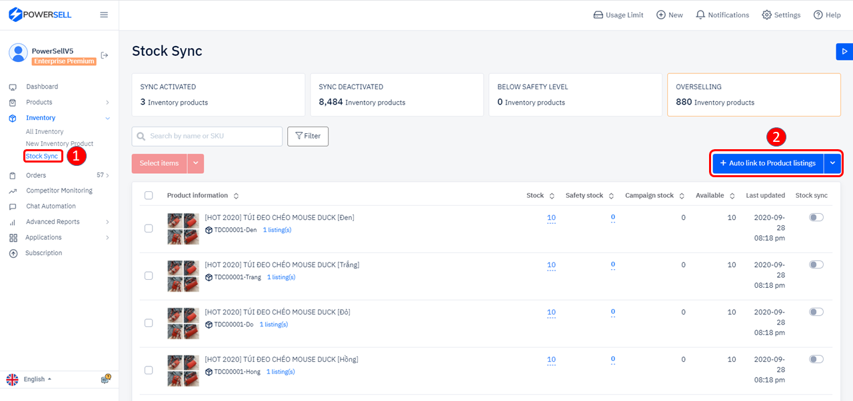Enable stock sync for TDC00001-Do
853x401 pixels.
pos(816,312)
